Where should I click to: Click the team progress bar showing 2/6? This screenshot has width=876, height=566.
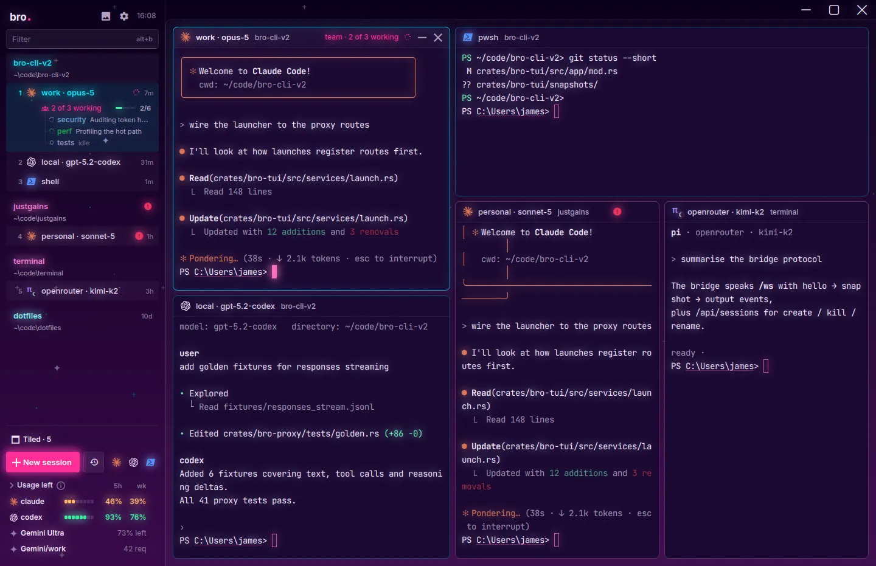[x=125, y=108]
